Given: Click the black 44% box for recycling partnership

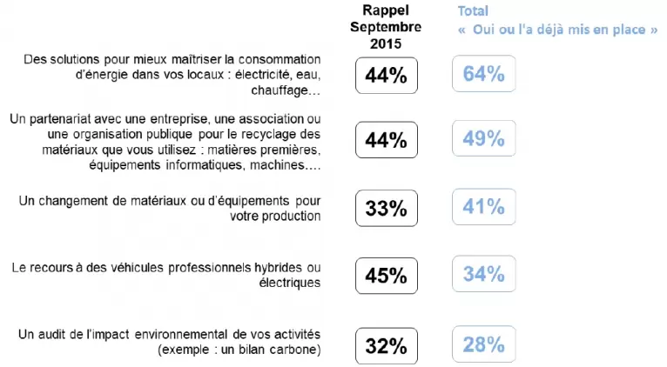Looking at the screenshot, I should click(387, 140).
